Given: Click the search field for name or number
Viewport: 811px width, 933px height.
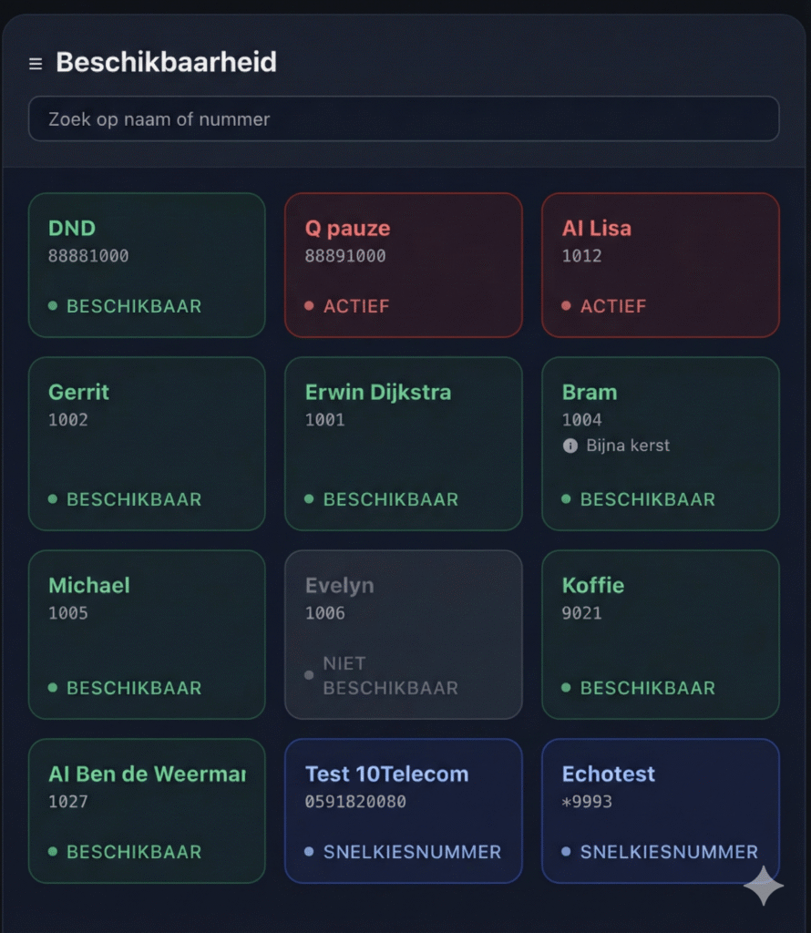Looking at the screenshot, I should tap(404, 119).
